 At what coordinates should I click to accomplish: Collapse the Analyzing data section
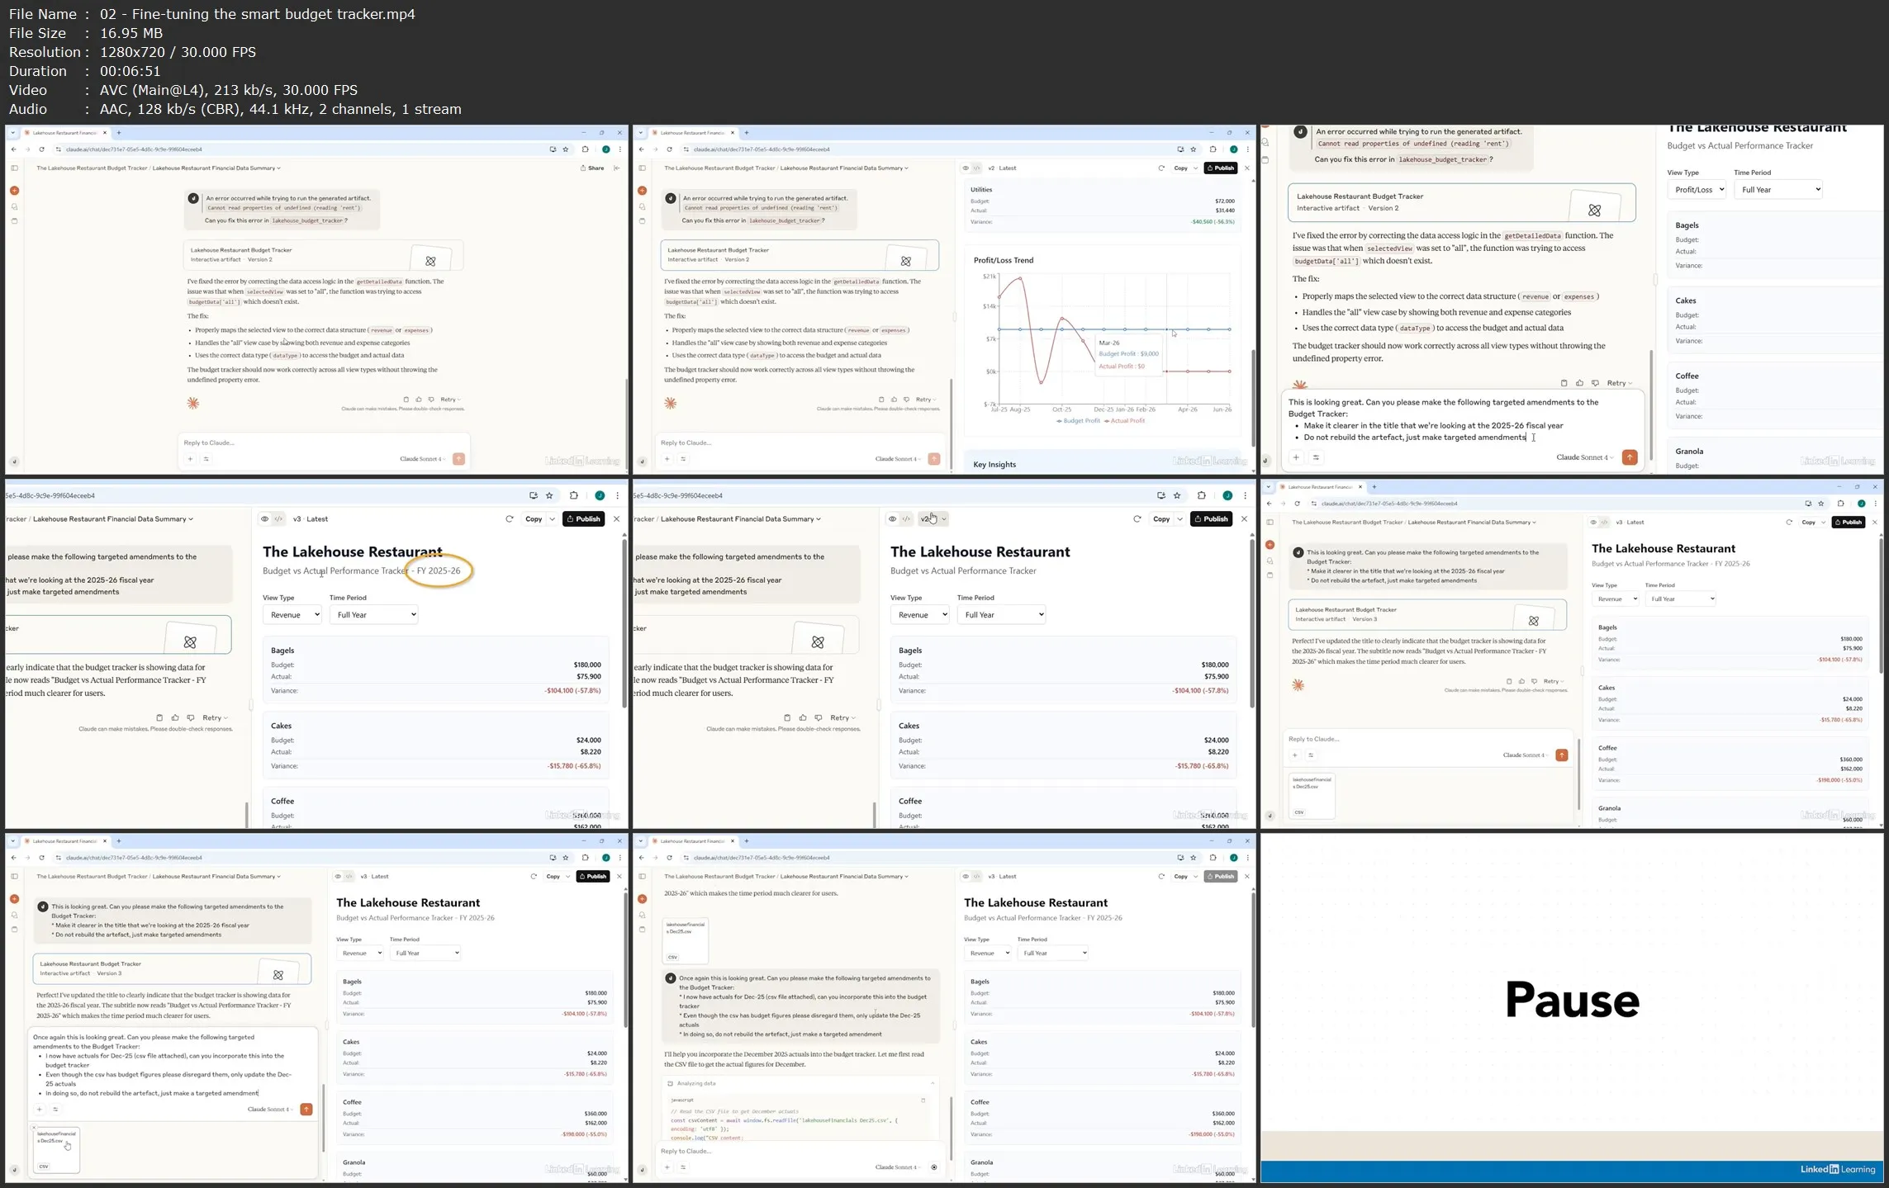pos(933,1083)
